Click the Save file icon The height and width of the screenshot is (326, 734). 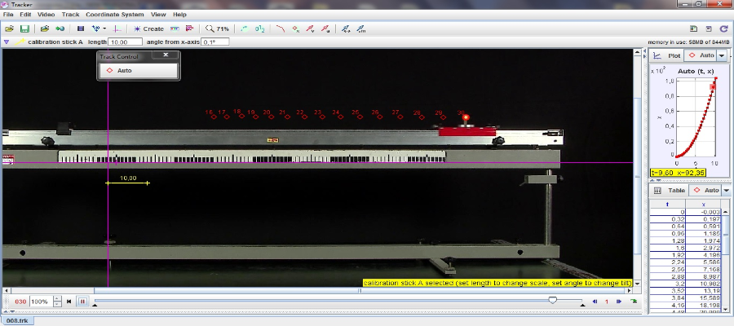24,29
